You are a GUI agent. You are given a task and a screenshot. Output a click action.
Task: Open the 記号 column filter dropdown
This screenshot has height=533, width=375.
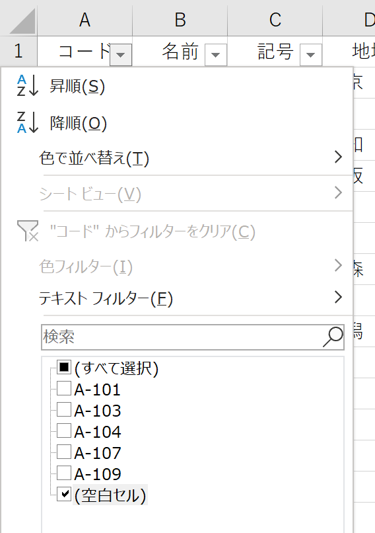311,54
